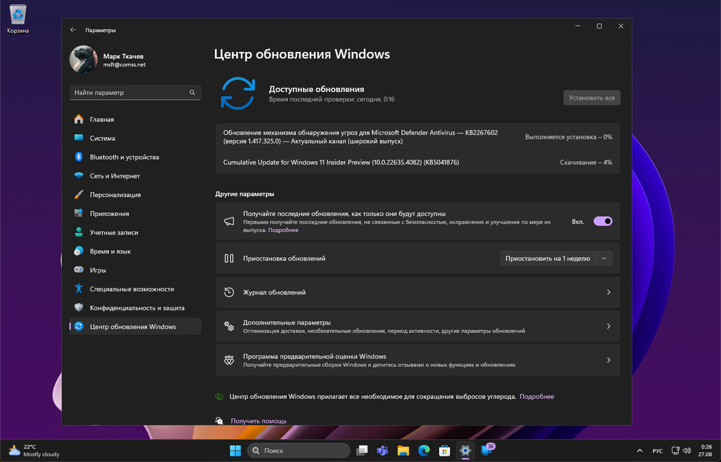Launch Microsoft Teams from taskbar

click(383, 450)
